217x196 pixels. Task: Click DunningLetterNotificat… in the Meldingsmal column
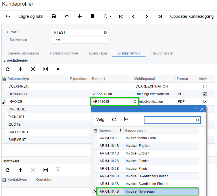tap(154, 94)
